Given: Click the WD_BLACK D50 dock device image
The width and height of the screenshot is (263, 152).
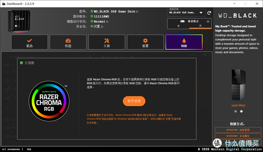Looking at the screenshot, I should coord(19,21).
